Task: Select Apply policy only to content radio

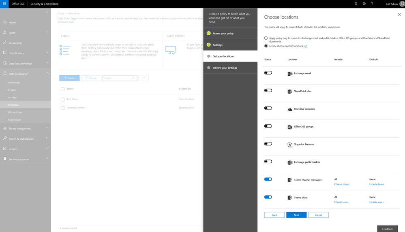Action: coord(266,38)
